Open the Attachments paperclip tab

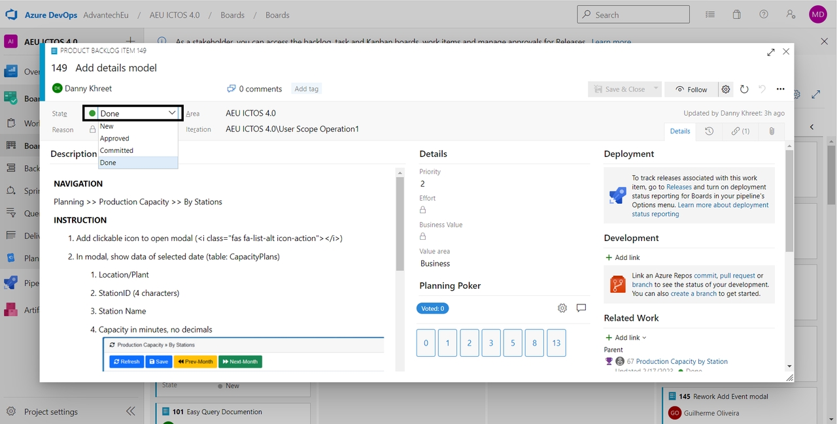[x=772, y=131]
